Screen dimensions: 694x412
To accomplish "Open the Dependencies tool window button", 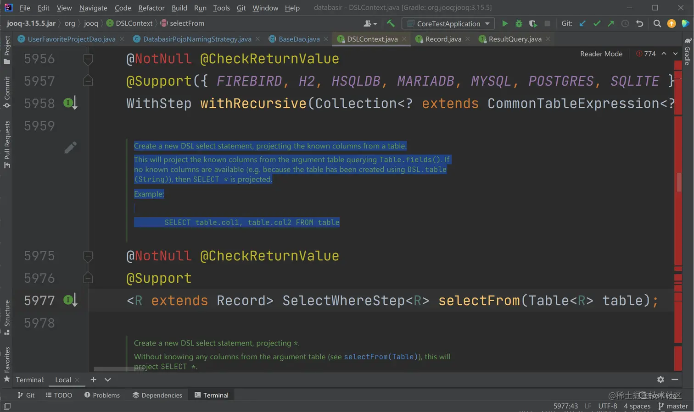I will coord(157,395).
